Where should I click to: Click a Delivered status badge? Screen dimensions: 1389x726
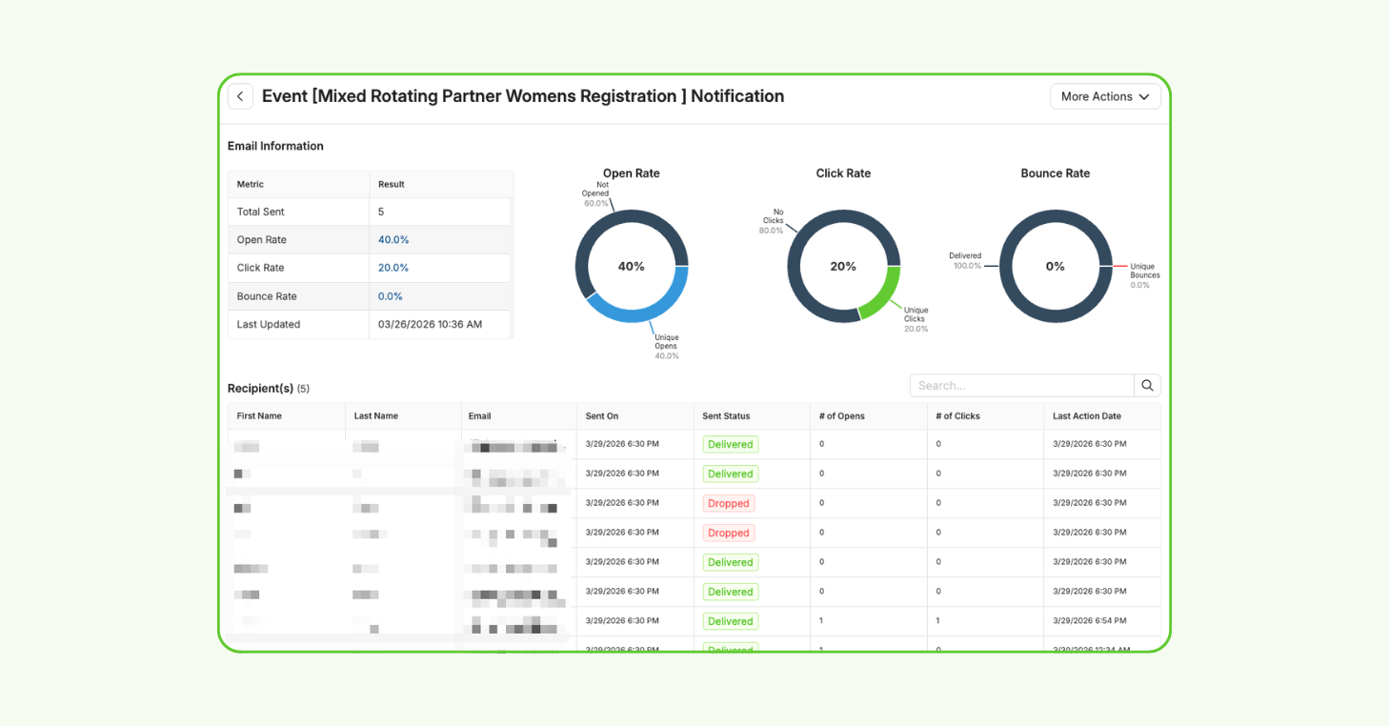730,444
